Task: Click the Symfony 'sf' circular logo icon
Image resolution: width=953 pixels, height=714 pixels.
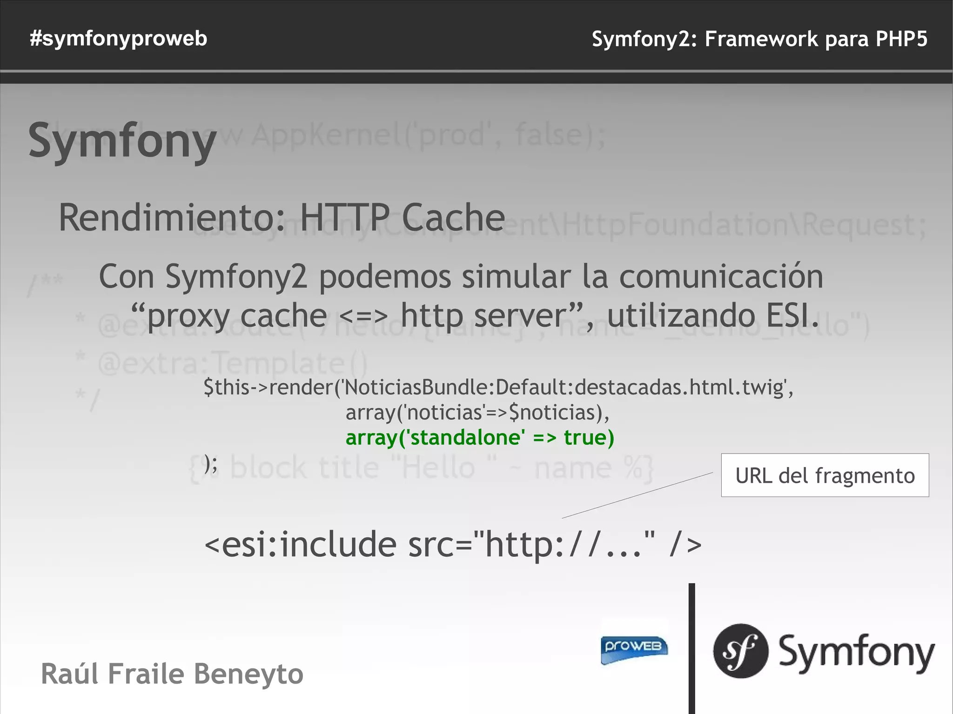Action: point(740,651)
